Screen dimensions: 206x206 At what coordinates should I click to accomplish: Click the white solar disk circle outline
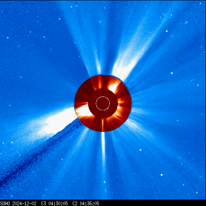(x=103, y=103)
